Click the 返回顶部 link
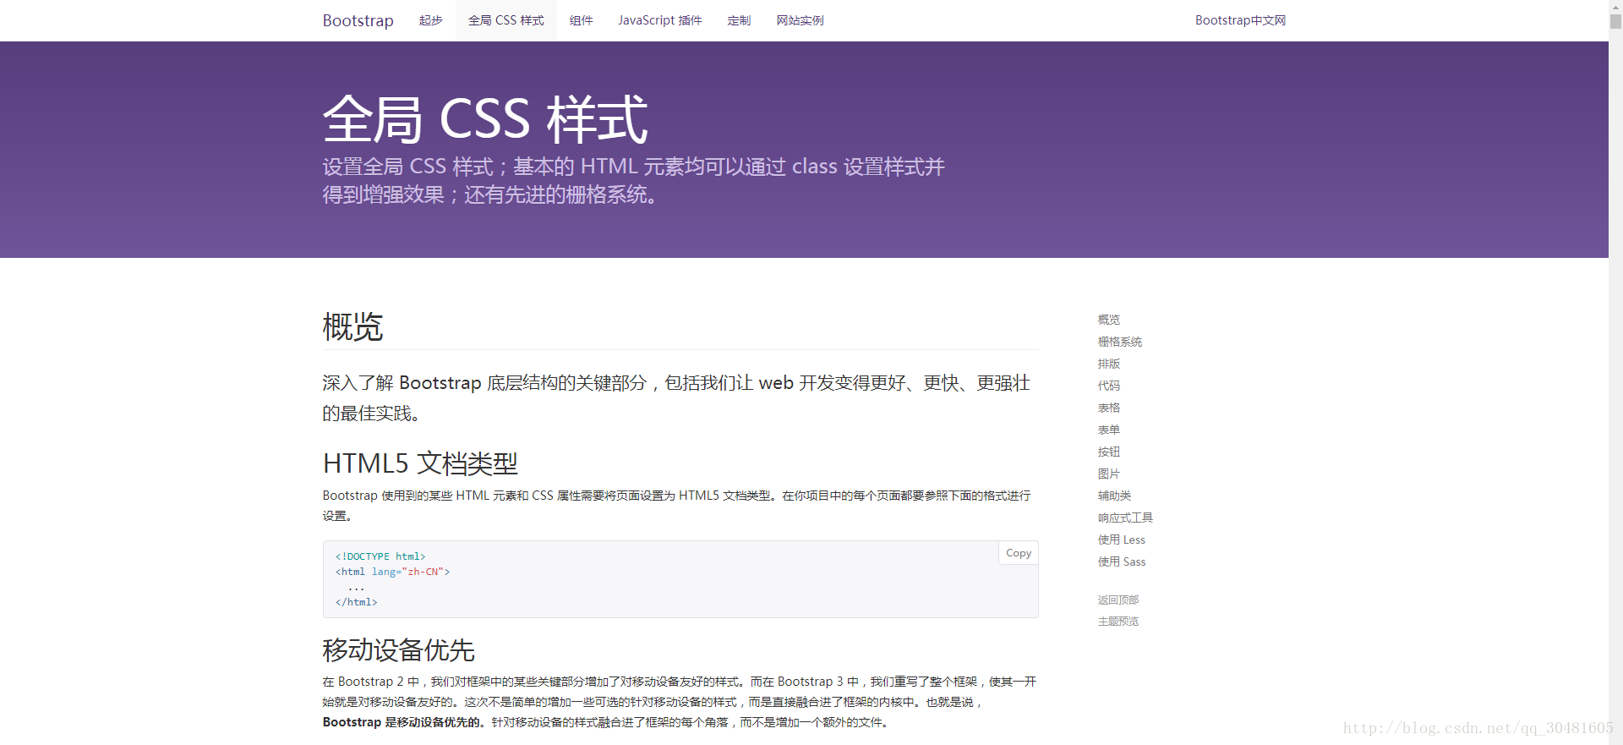This screenshot has height=745, width=1623. [1118, 600]
